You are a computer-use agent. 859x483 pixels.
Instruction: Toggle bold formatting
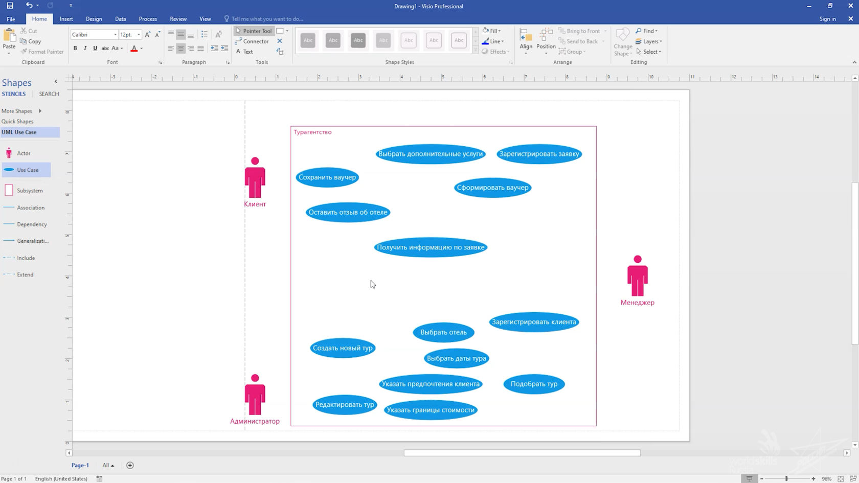75,49
